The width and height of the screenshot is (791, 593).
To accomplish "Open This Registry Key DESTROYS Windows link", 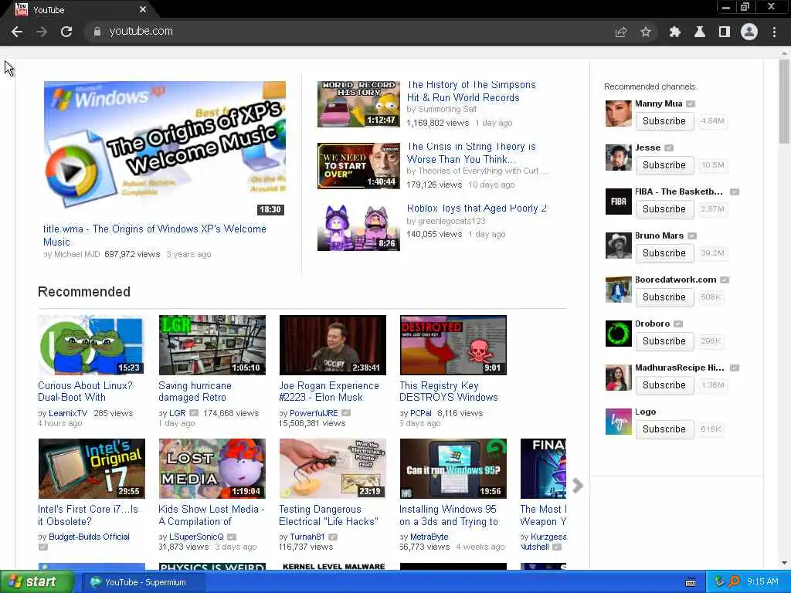I will pos(449,391).
